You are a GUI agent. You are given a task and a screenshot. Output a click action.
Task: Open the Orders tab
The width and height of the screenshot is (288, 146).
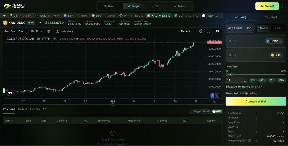click(x=23, y=109)
